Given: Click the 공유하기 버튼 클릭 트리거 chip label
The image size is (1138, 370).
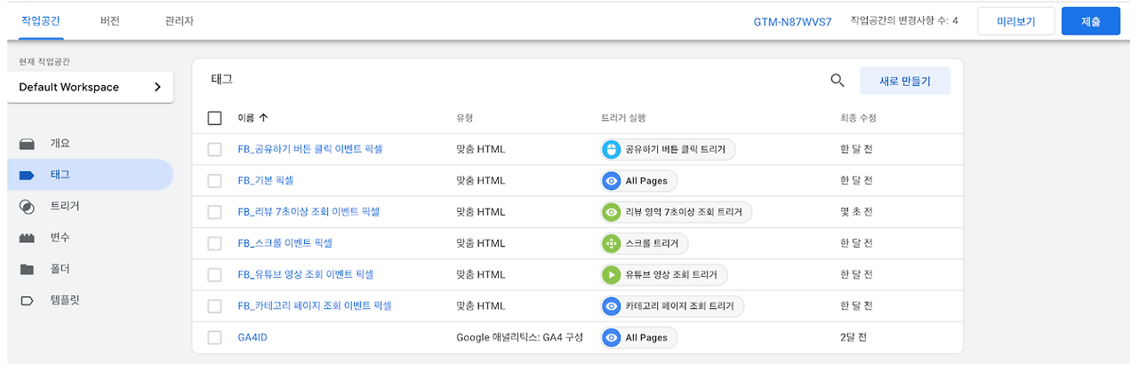Looking at the screenshot, I should (675, 149).
